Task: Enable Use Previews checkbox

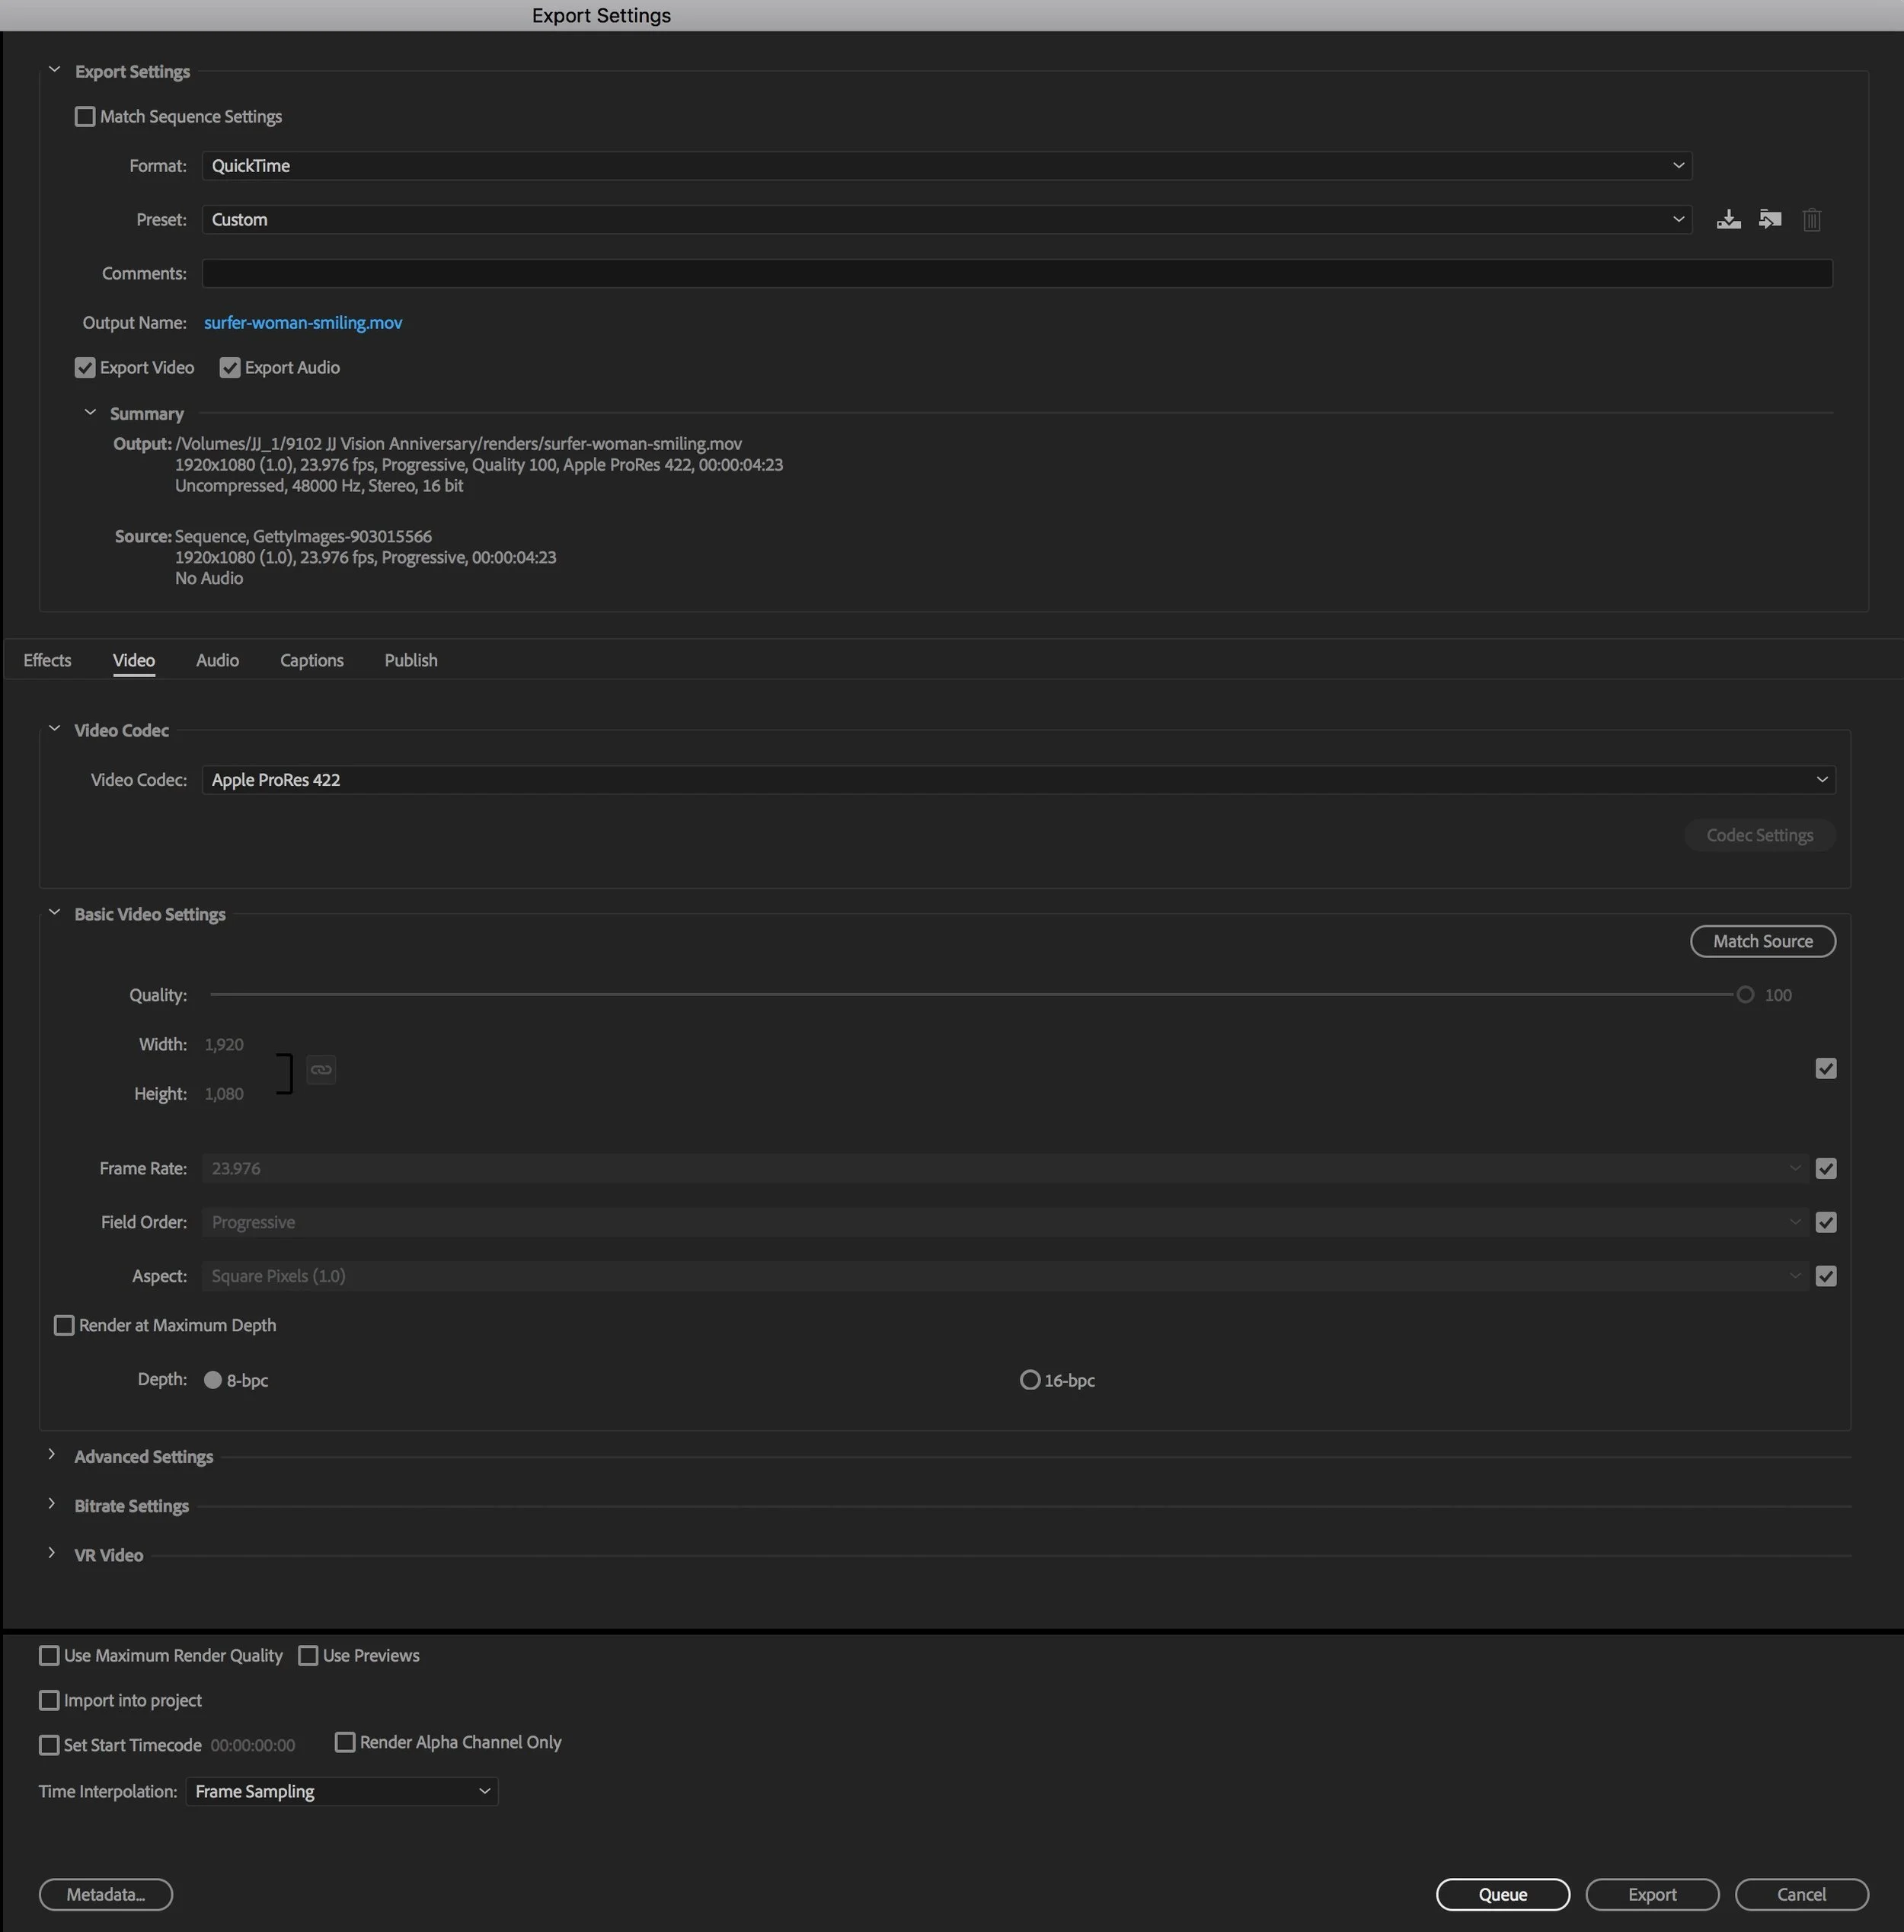Action: [308, 1655]
